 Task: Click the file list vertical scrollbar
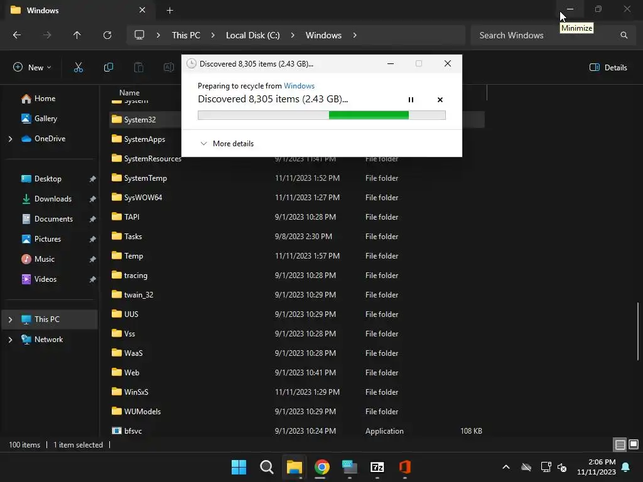[x=638, y=331]
